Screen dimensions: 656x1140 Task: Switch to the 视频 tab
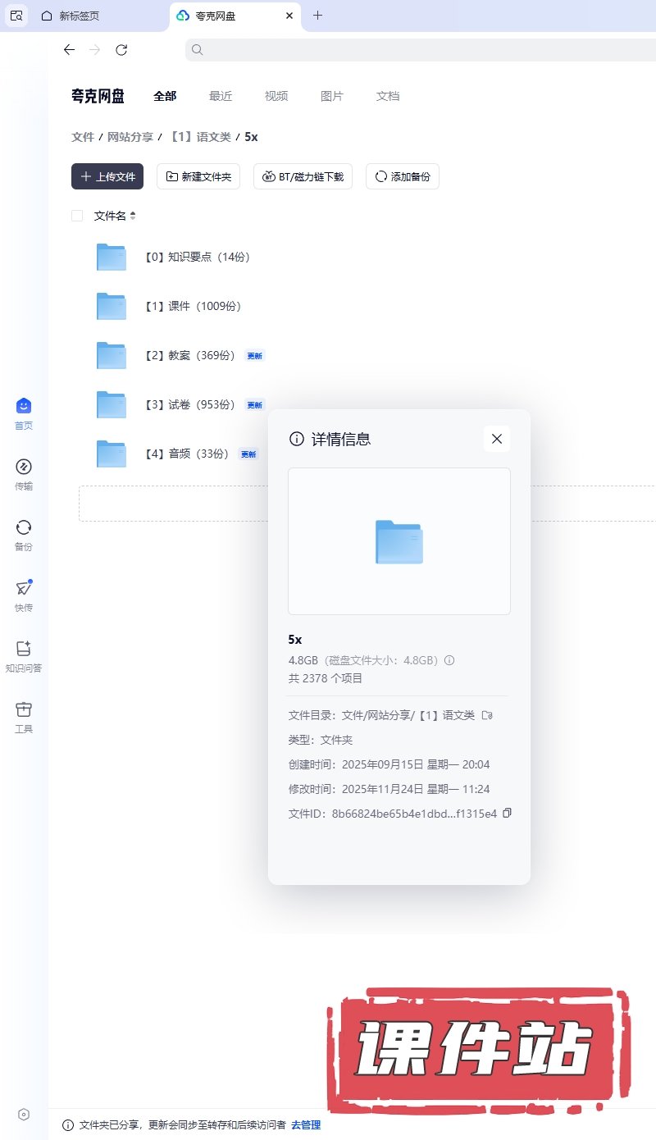pos(276,96)
